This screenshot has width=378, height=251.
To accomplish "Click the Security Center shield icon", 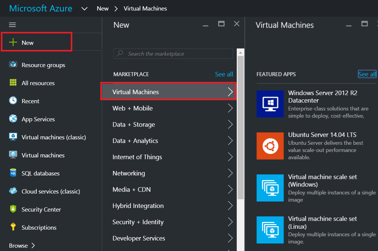I will [x=13, y=209].
